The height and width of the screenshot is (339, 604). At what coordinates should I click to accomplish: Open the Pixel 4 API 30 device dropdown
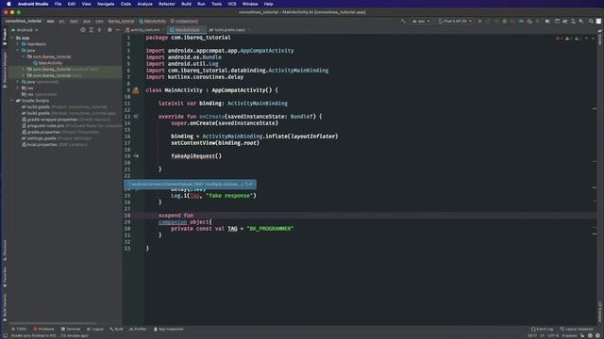(x=455, y=21)
